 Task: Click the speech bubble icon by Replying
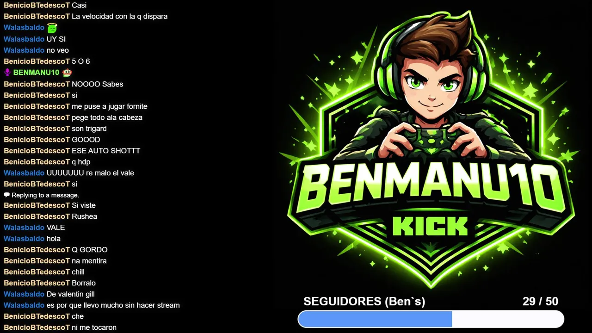pos(6,195)
